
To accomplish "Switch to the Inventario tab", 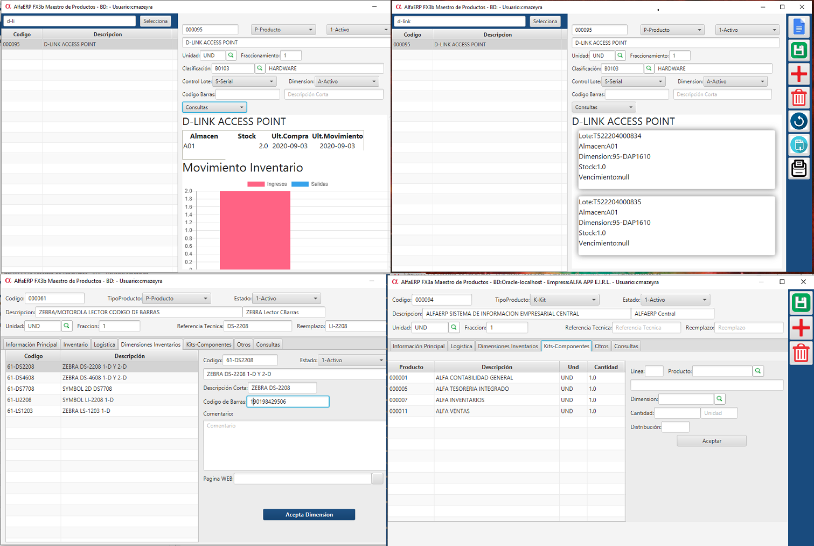I will pos(75,344).
